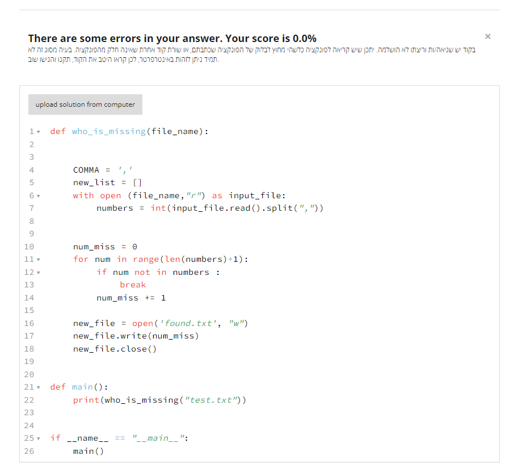Fold the with open block at line 6

click(x=38, y=195)
